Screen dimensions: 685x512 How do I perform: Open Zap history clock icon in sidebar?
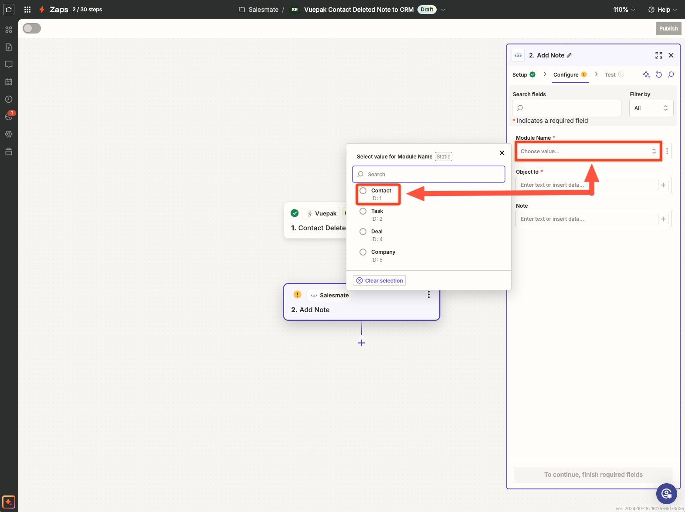click(x=9, y=99)
